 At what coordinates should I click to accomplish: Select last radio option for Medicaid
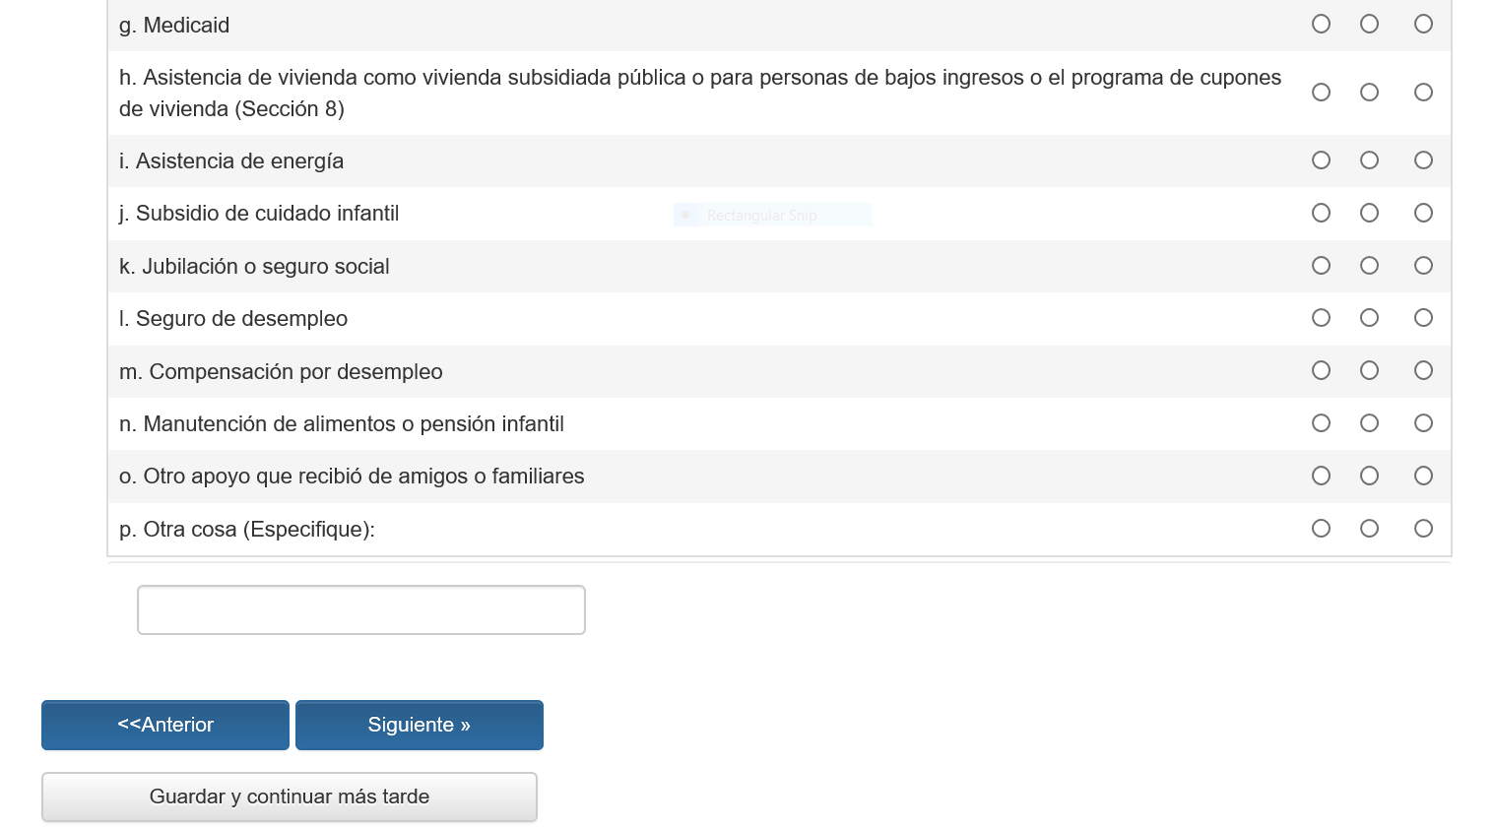pos(1423,25)
